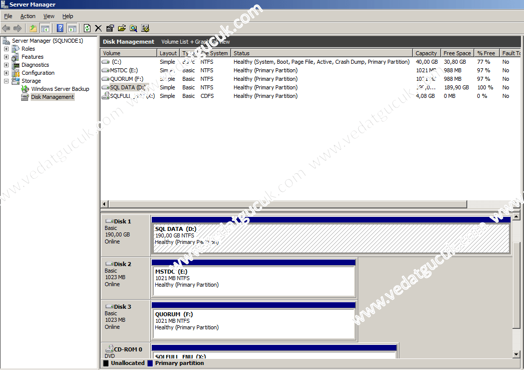Select Disk Management in tree
Image resolution: width=524 pixels, height=370 pixels.
52,97
